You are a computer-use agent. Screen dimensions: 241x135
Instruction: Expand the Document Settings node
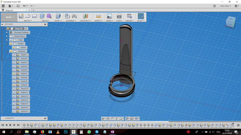click(7, 32)
